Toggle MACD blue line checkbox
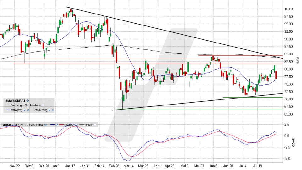Viewport: 302px width, 170px height. pos(57,125)
